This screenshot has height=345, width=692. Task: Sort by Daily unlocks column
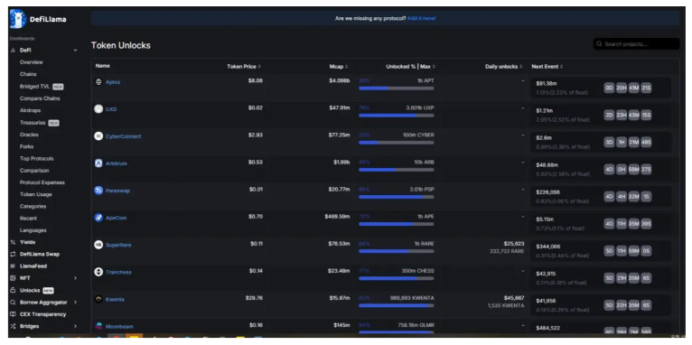click(503, 67)
